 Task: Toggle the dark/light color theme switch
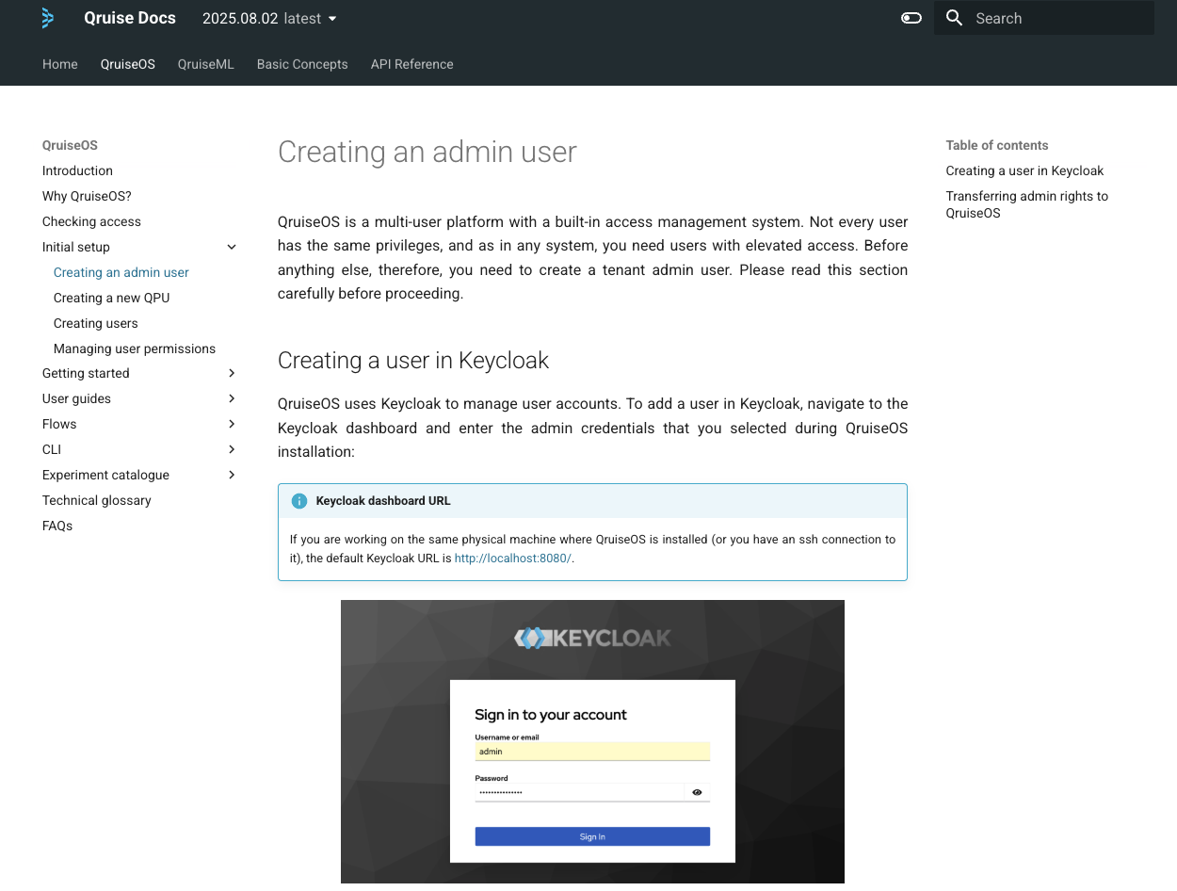[x=911, y=18]
